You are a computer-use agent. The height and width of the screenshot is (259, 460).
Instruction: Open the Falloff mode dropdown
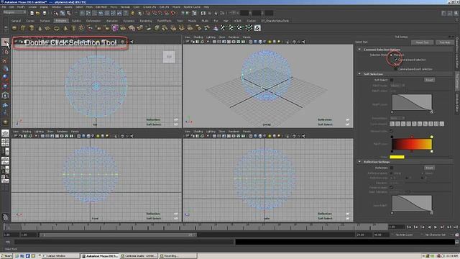tap(397, 86)
